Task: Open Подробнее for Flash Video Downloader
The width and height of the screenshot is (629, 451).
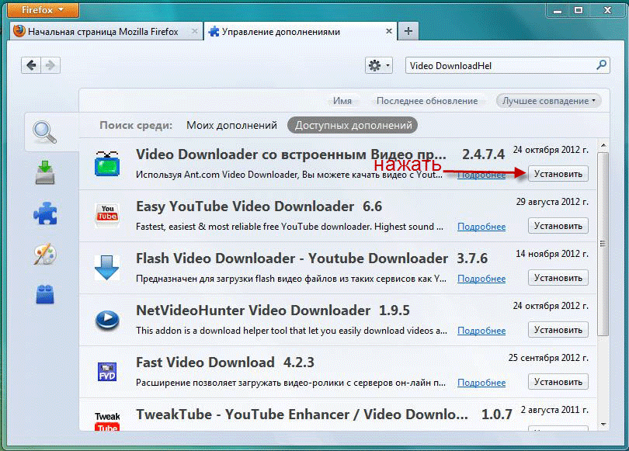Action: [x=481, y=279]
